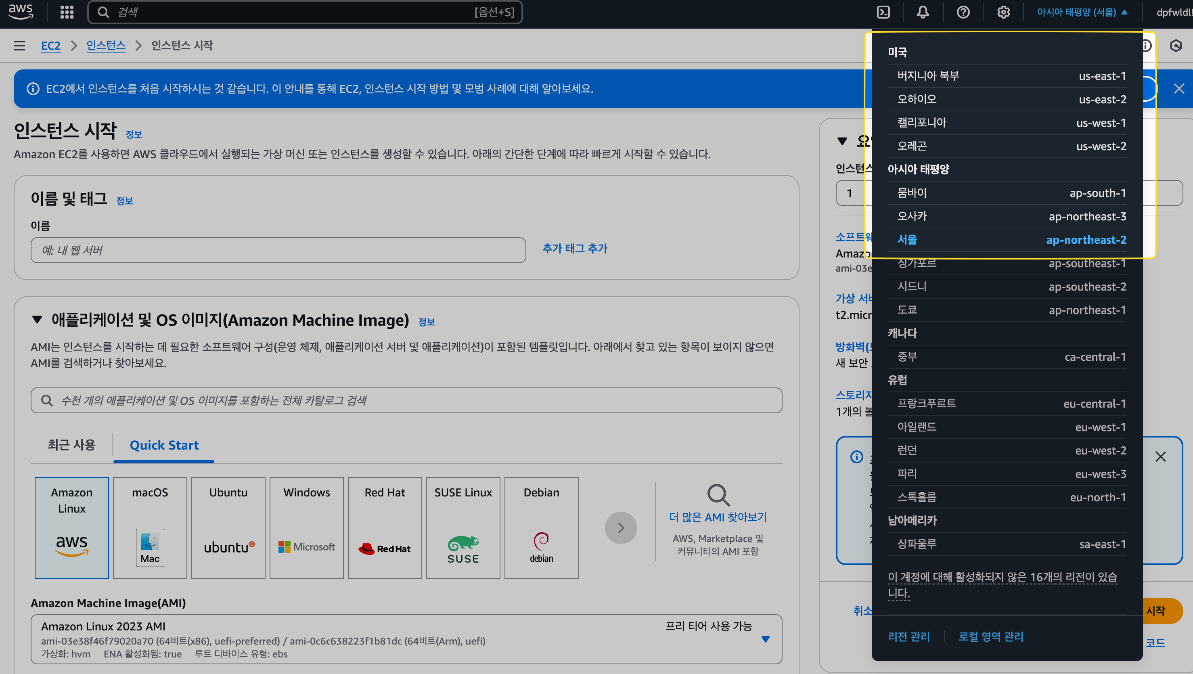The image size is (1193, 674).
Task: Click 추가 태그 추가 link
Action: 575,248
